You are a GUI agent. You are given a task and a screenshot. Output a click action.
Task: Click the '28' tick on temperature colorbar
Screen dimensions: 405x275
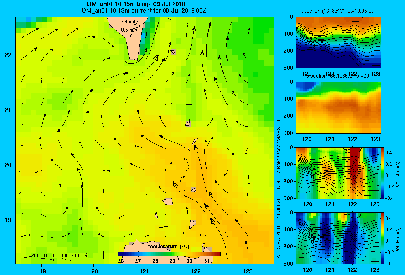click(x=155, y=261)
